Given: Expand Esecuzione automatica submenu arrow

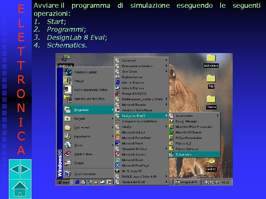Looking at the screenshot, I should click(166, 66).
